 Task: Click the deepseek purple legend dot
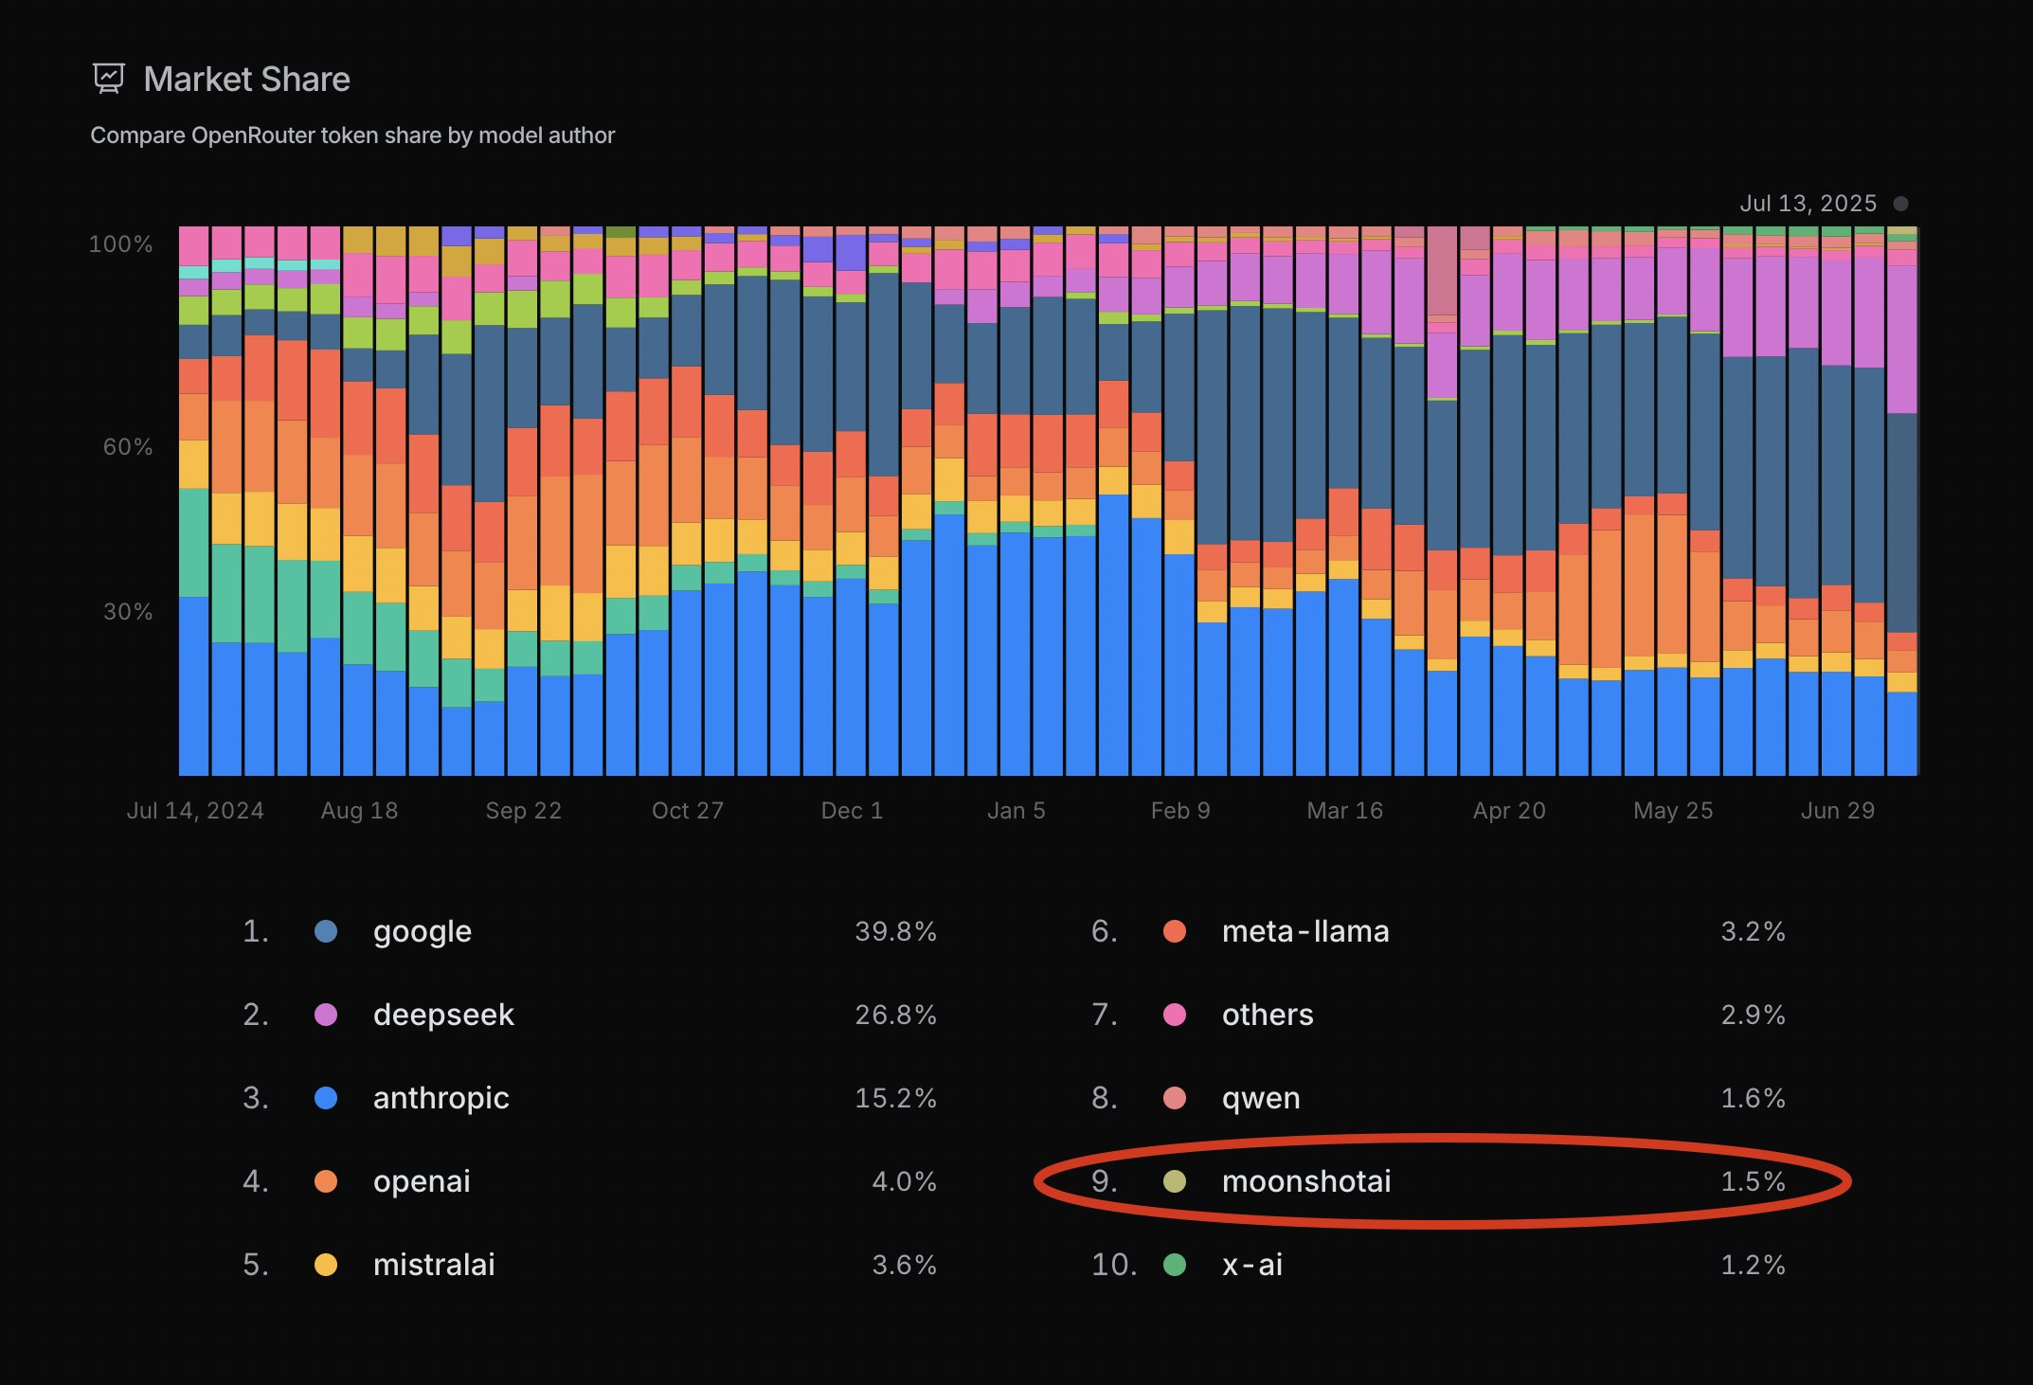coord(326,1015)
